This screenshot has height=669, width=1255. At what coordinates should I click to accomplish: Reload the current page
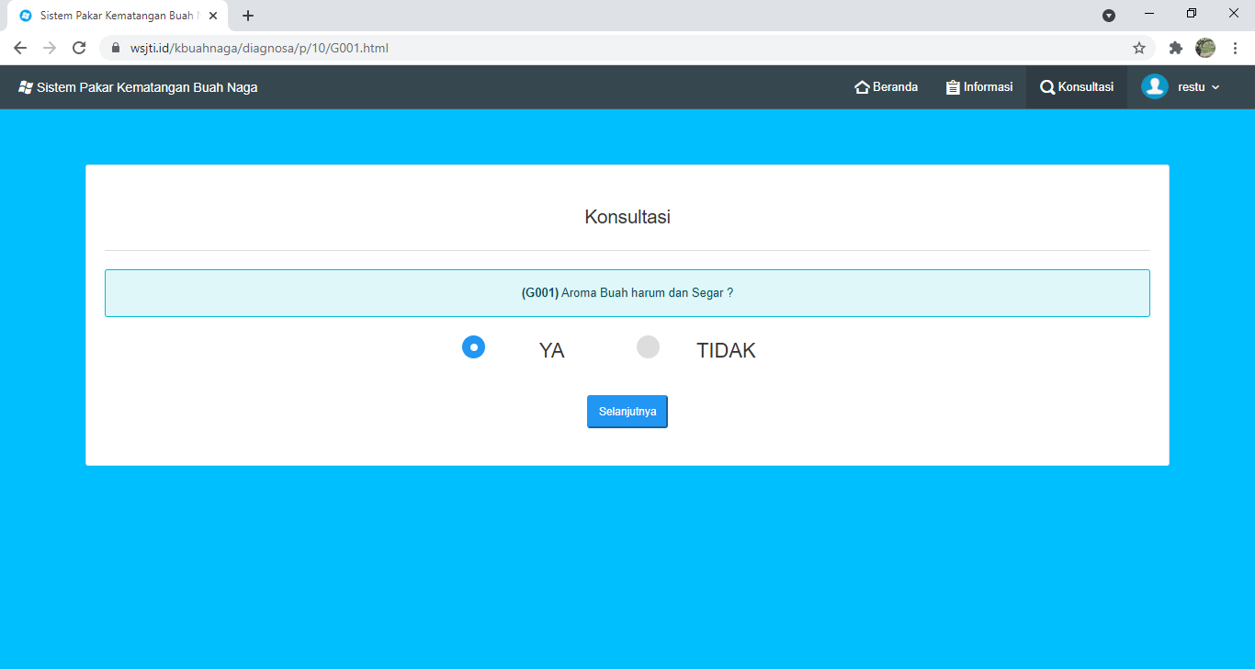point(79,48)
